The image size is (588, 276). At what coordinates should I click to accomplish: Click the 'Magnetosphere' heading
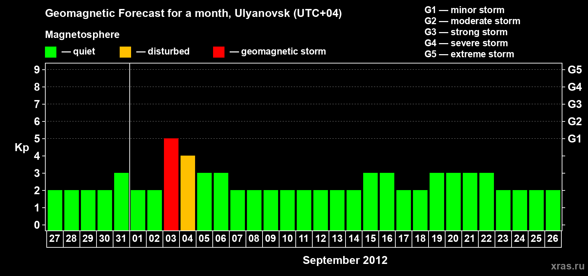pos(82,34)
